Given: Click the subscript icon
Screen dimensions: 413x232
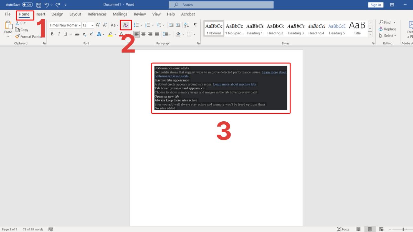Looking at the screenshot, I should coord(84,34).
